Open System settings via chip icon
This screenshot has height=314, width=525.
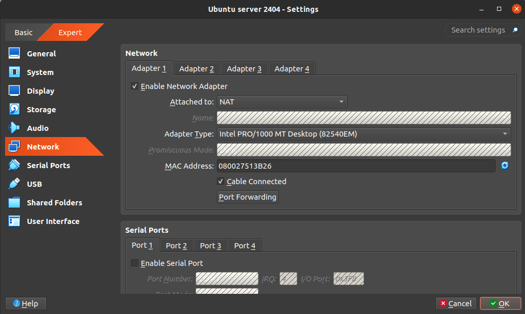[x=14, y=72]
